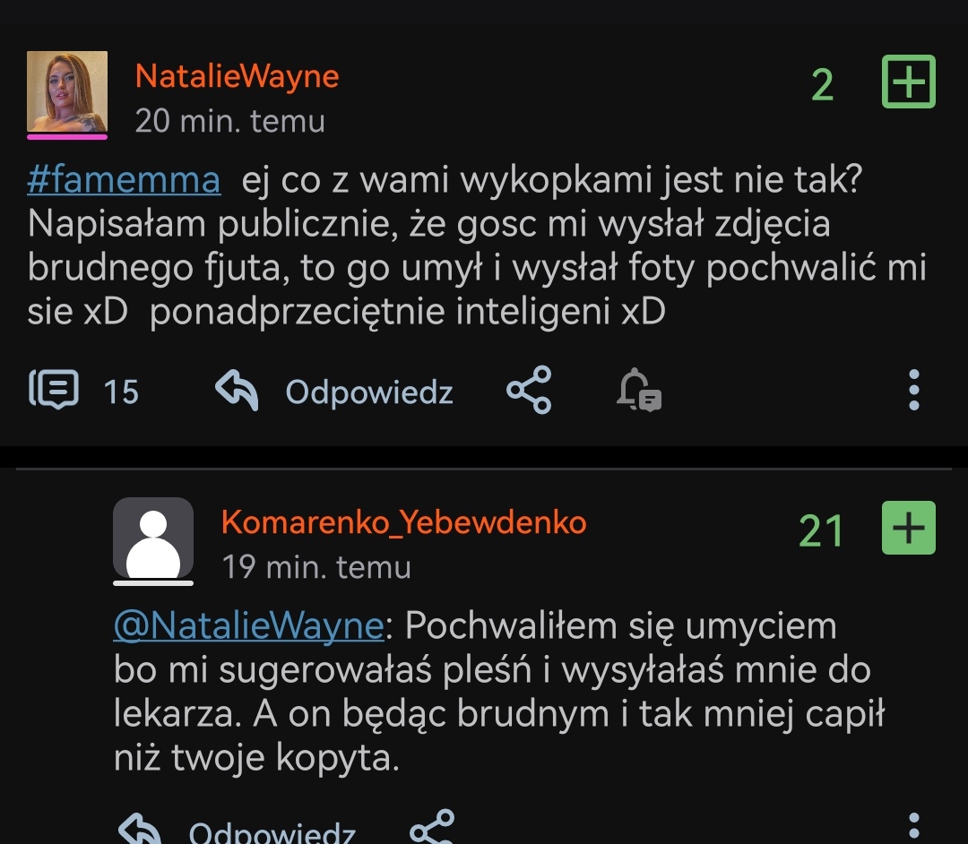
Task: Click the "19 min. temu" timestamp
Action: [x=315, y=566]
